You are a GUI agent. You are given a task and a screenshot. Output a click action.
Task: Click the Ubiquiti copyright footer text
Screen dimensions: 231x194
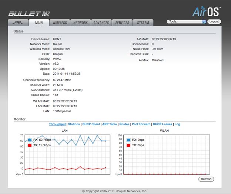pyautogui.click(x=114, y=191)
